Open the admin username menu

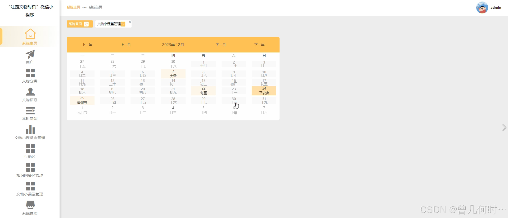pos(496,7)
